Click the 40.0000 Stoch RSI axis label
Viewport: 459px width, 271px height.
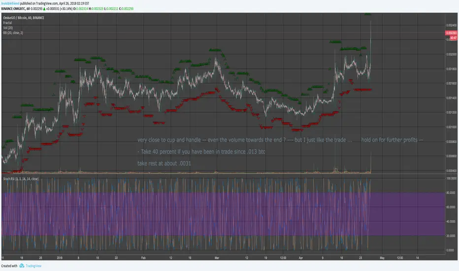coord(452,222)
